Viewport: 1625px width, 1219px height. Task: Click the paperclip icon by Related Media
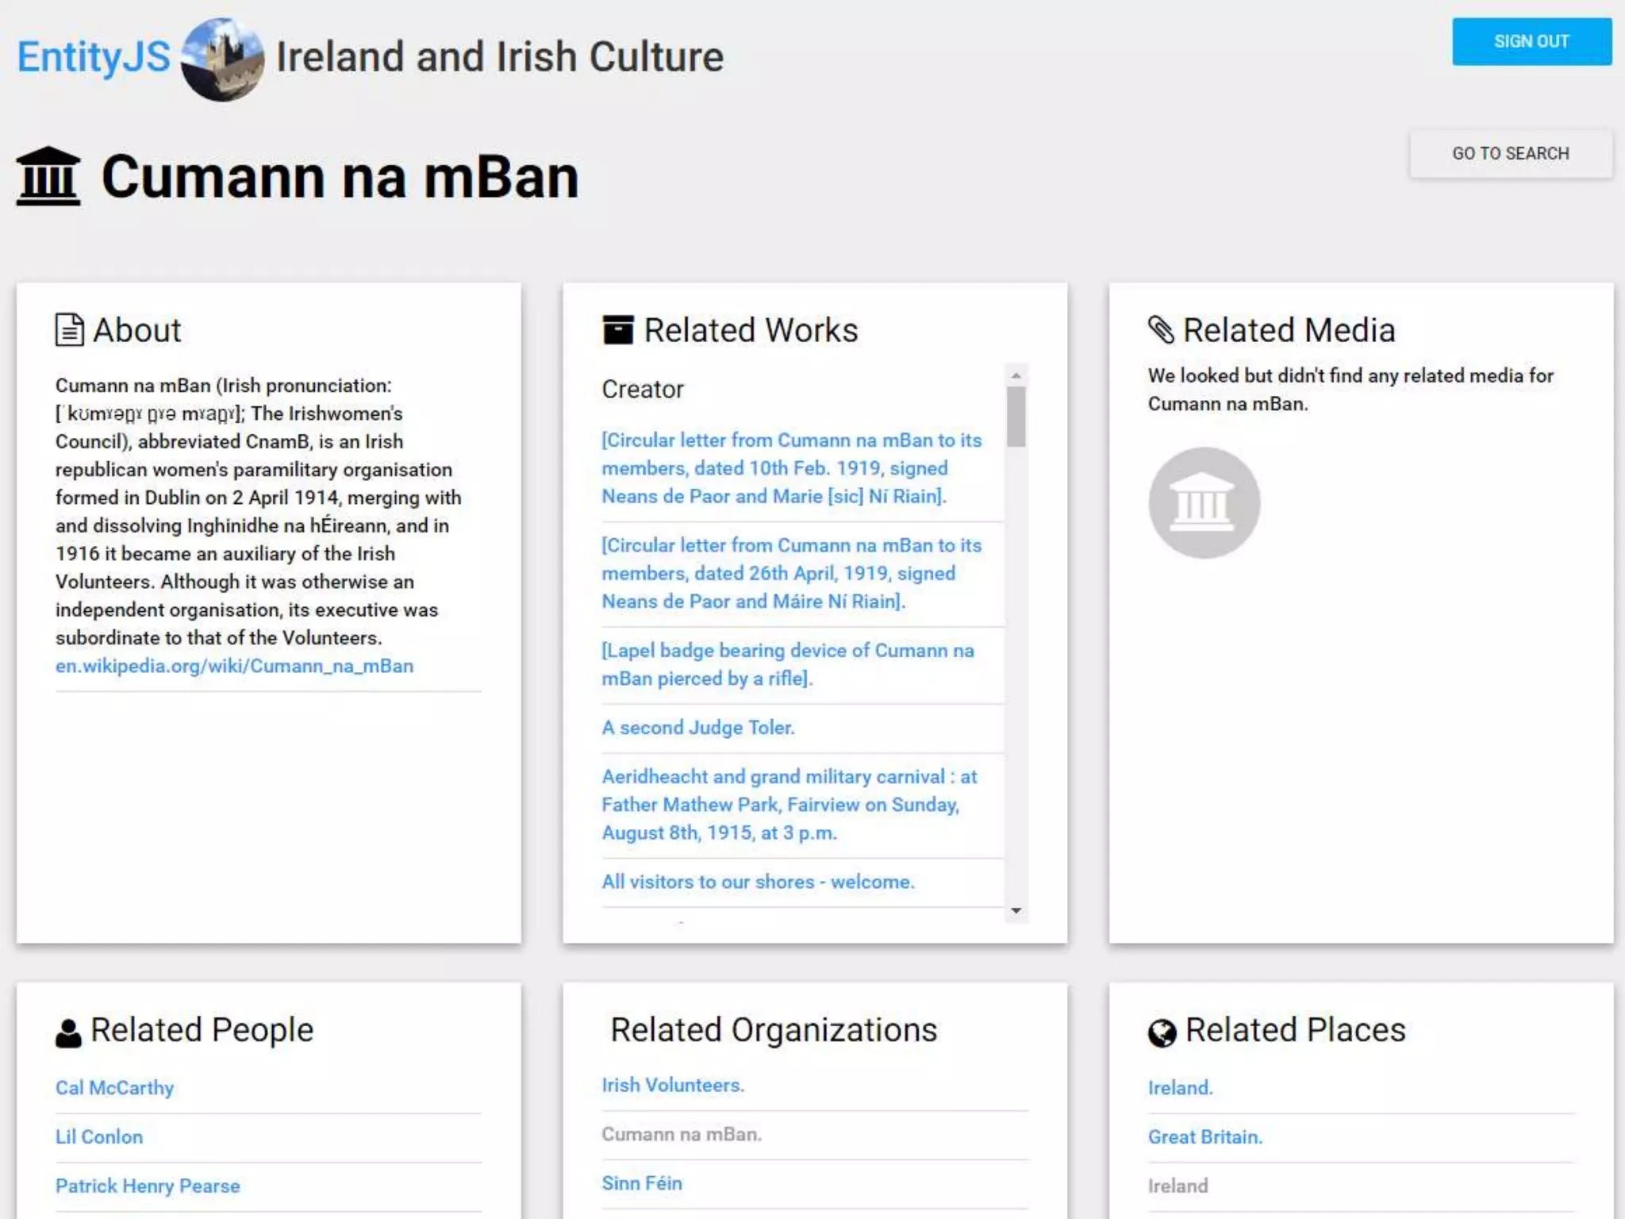(x=1161, y=330)
